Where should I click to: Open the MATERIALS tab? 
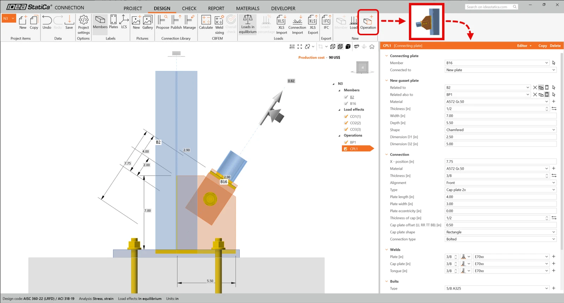coord(248,8)
